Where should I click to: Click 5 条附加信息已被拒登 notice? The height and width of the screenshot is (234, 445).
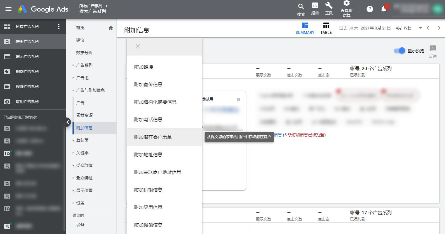click(304, 135)
